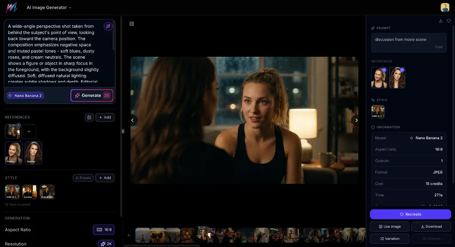Toggle the Sunrise style preset
The width and height of the screenshot is (455, 247).
pos(30,192)
